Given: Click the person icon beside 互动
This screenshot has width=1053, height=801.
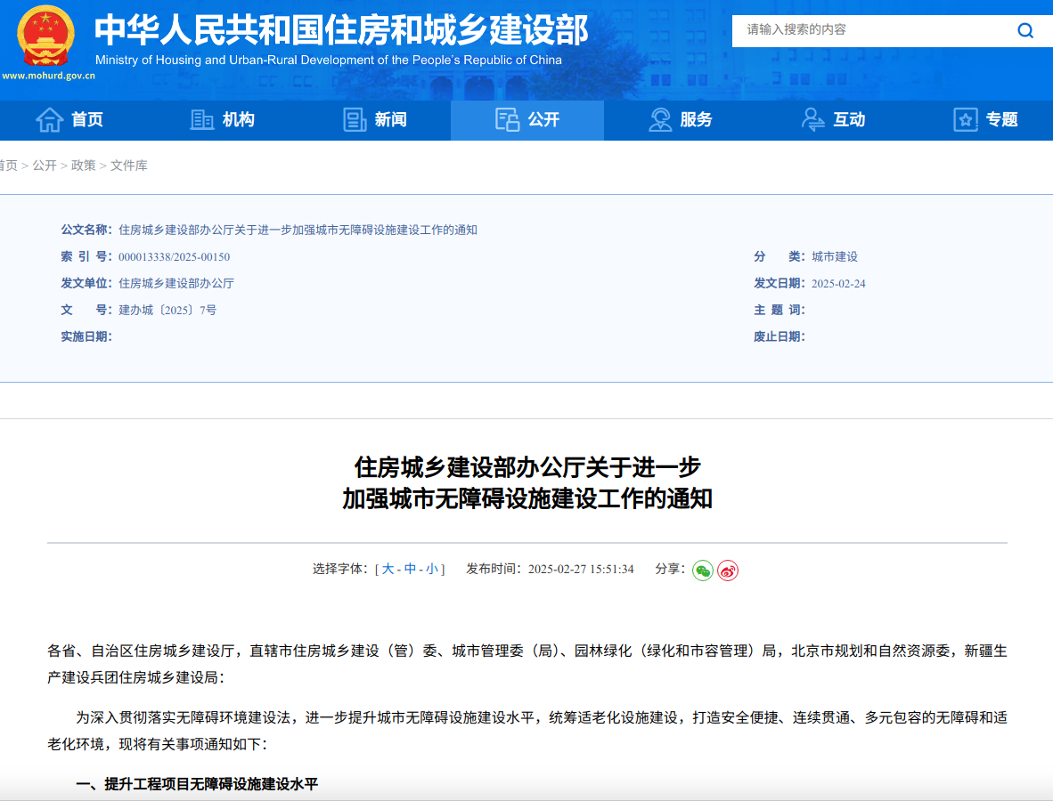Looking at the screenshot, I should (813, 120).
